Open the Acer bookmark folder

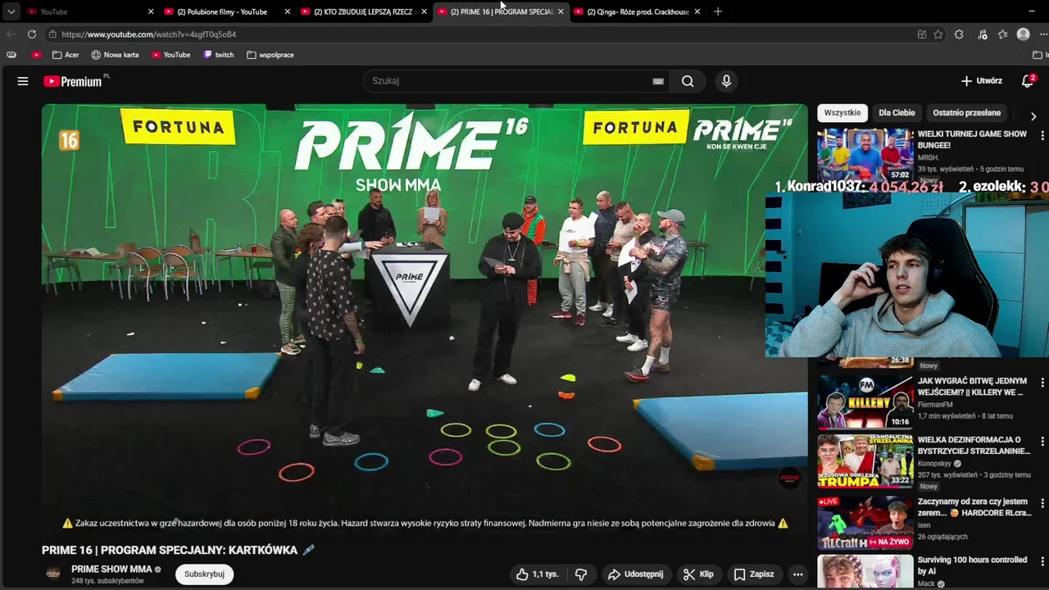(x=66, y=55)
